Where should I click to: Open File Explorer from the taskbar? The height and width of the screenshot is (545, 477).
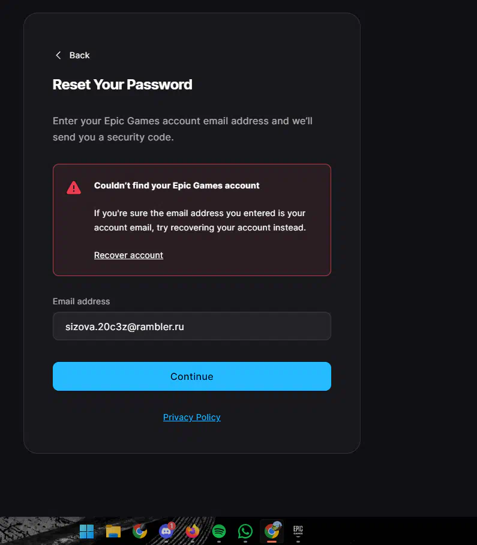(x=113, y=531)
